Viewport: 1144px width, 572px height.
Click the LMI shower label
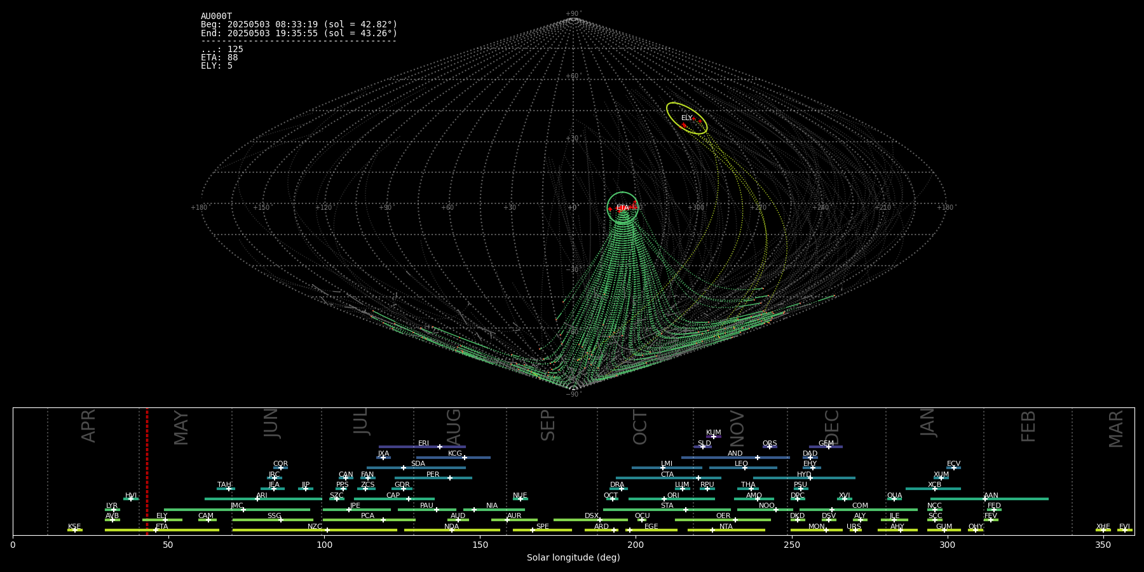pyautogui.click(x=667, y=464)
